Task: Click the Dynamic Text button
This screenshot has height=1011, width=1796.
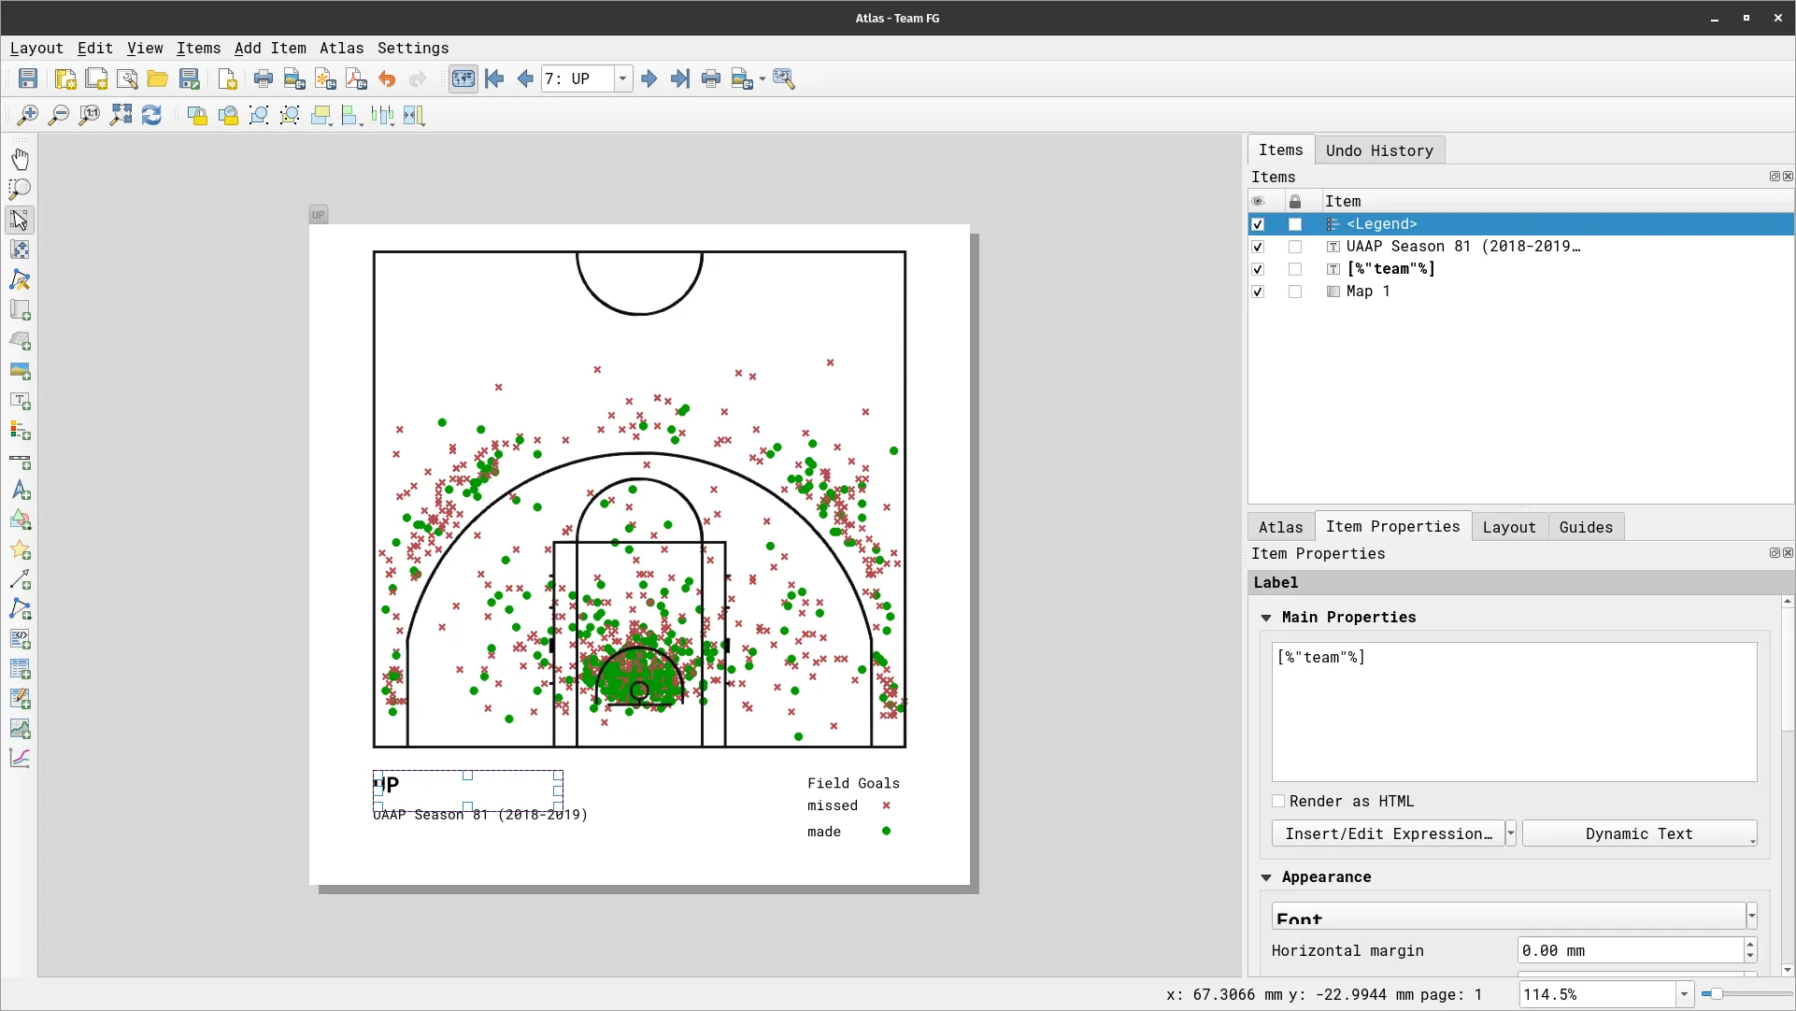Action: [x=1638, y=833]
